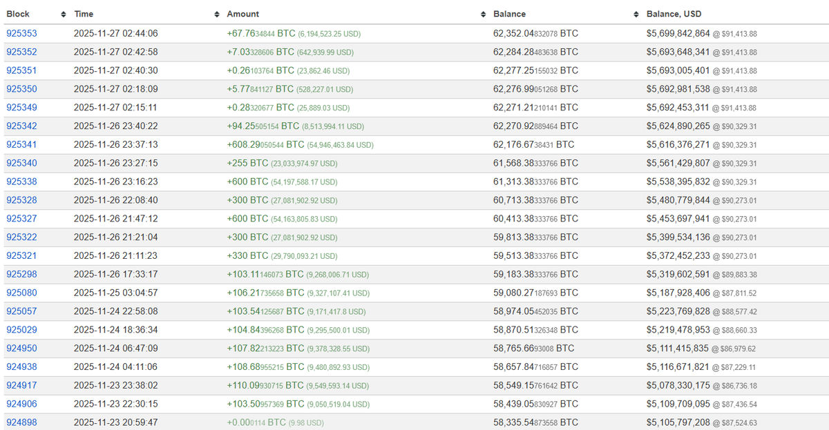Click the Balance, USD column header
829x430 pixels.
(x=674, y=14)
